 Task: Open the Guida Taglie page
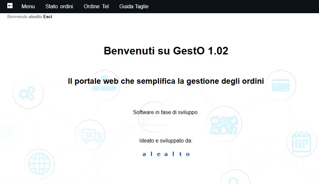[x=134, y=6]
